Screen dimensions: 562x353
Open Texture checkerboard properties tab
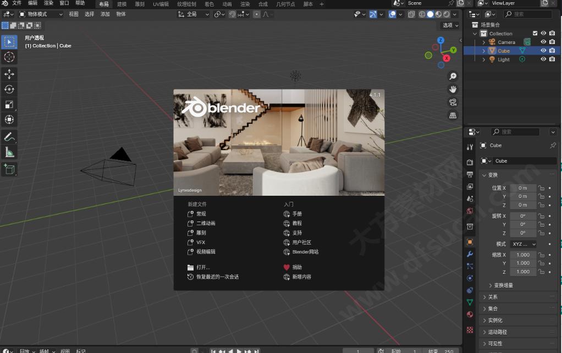click(x=470, y=330)
